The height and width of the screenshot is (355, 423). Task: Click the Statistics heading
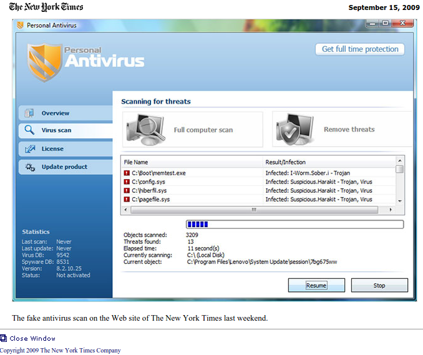[x=36, y=231]
